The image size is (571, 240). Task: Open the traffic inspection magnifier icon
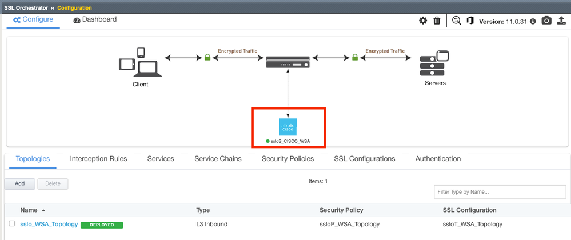click(x=456, y=21)
